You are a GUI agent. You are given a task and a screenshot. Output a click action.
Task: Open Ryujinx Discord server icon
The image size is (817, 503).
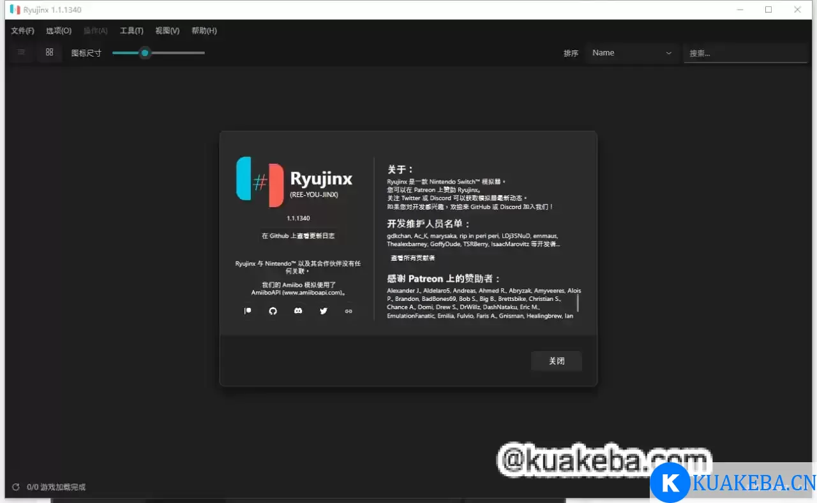pyautogui.click(x=298, y=311)
